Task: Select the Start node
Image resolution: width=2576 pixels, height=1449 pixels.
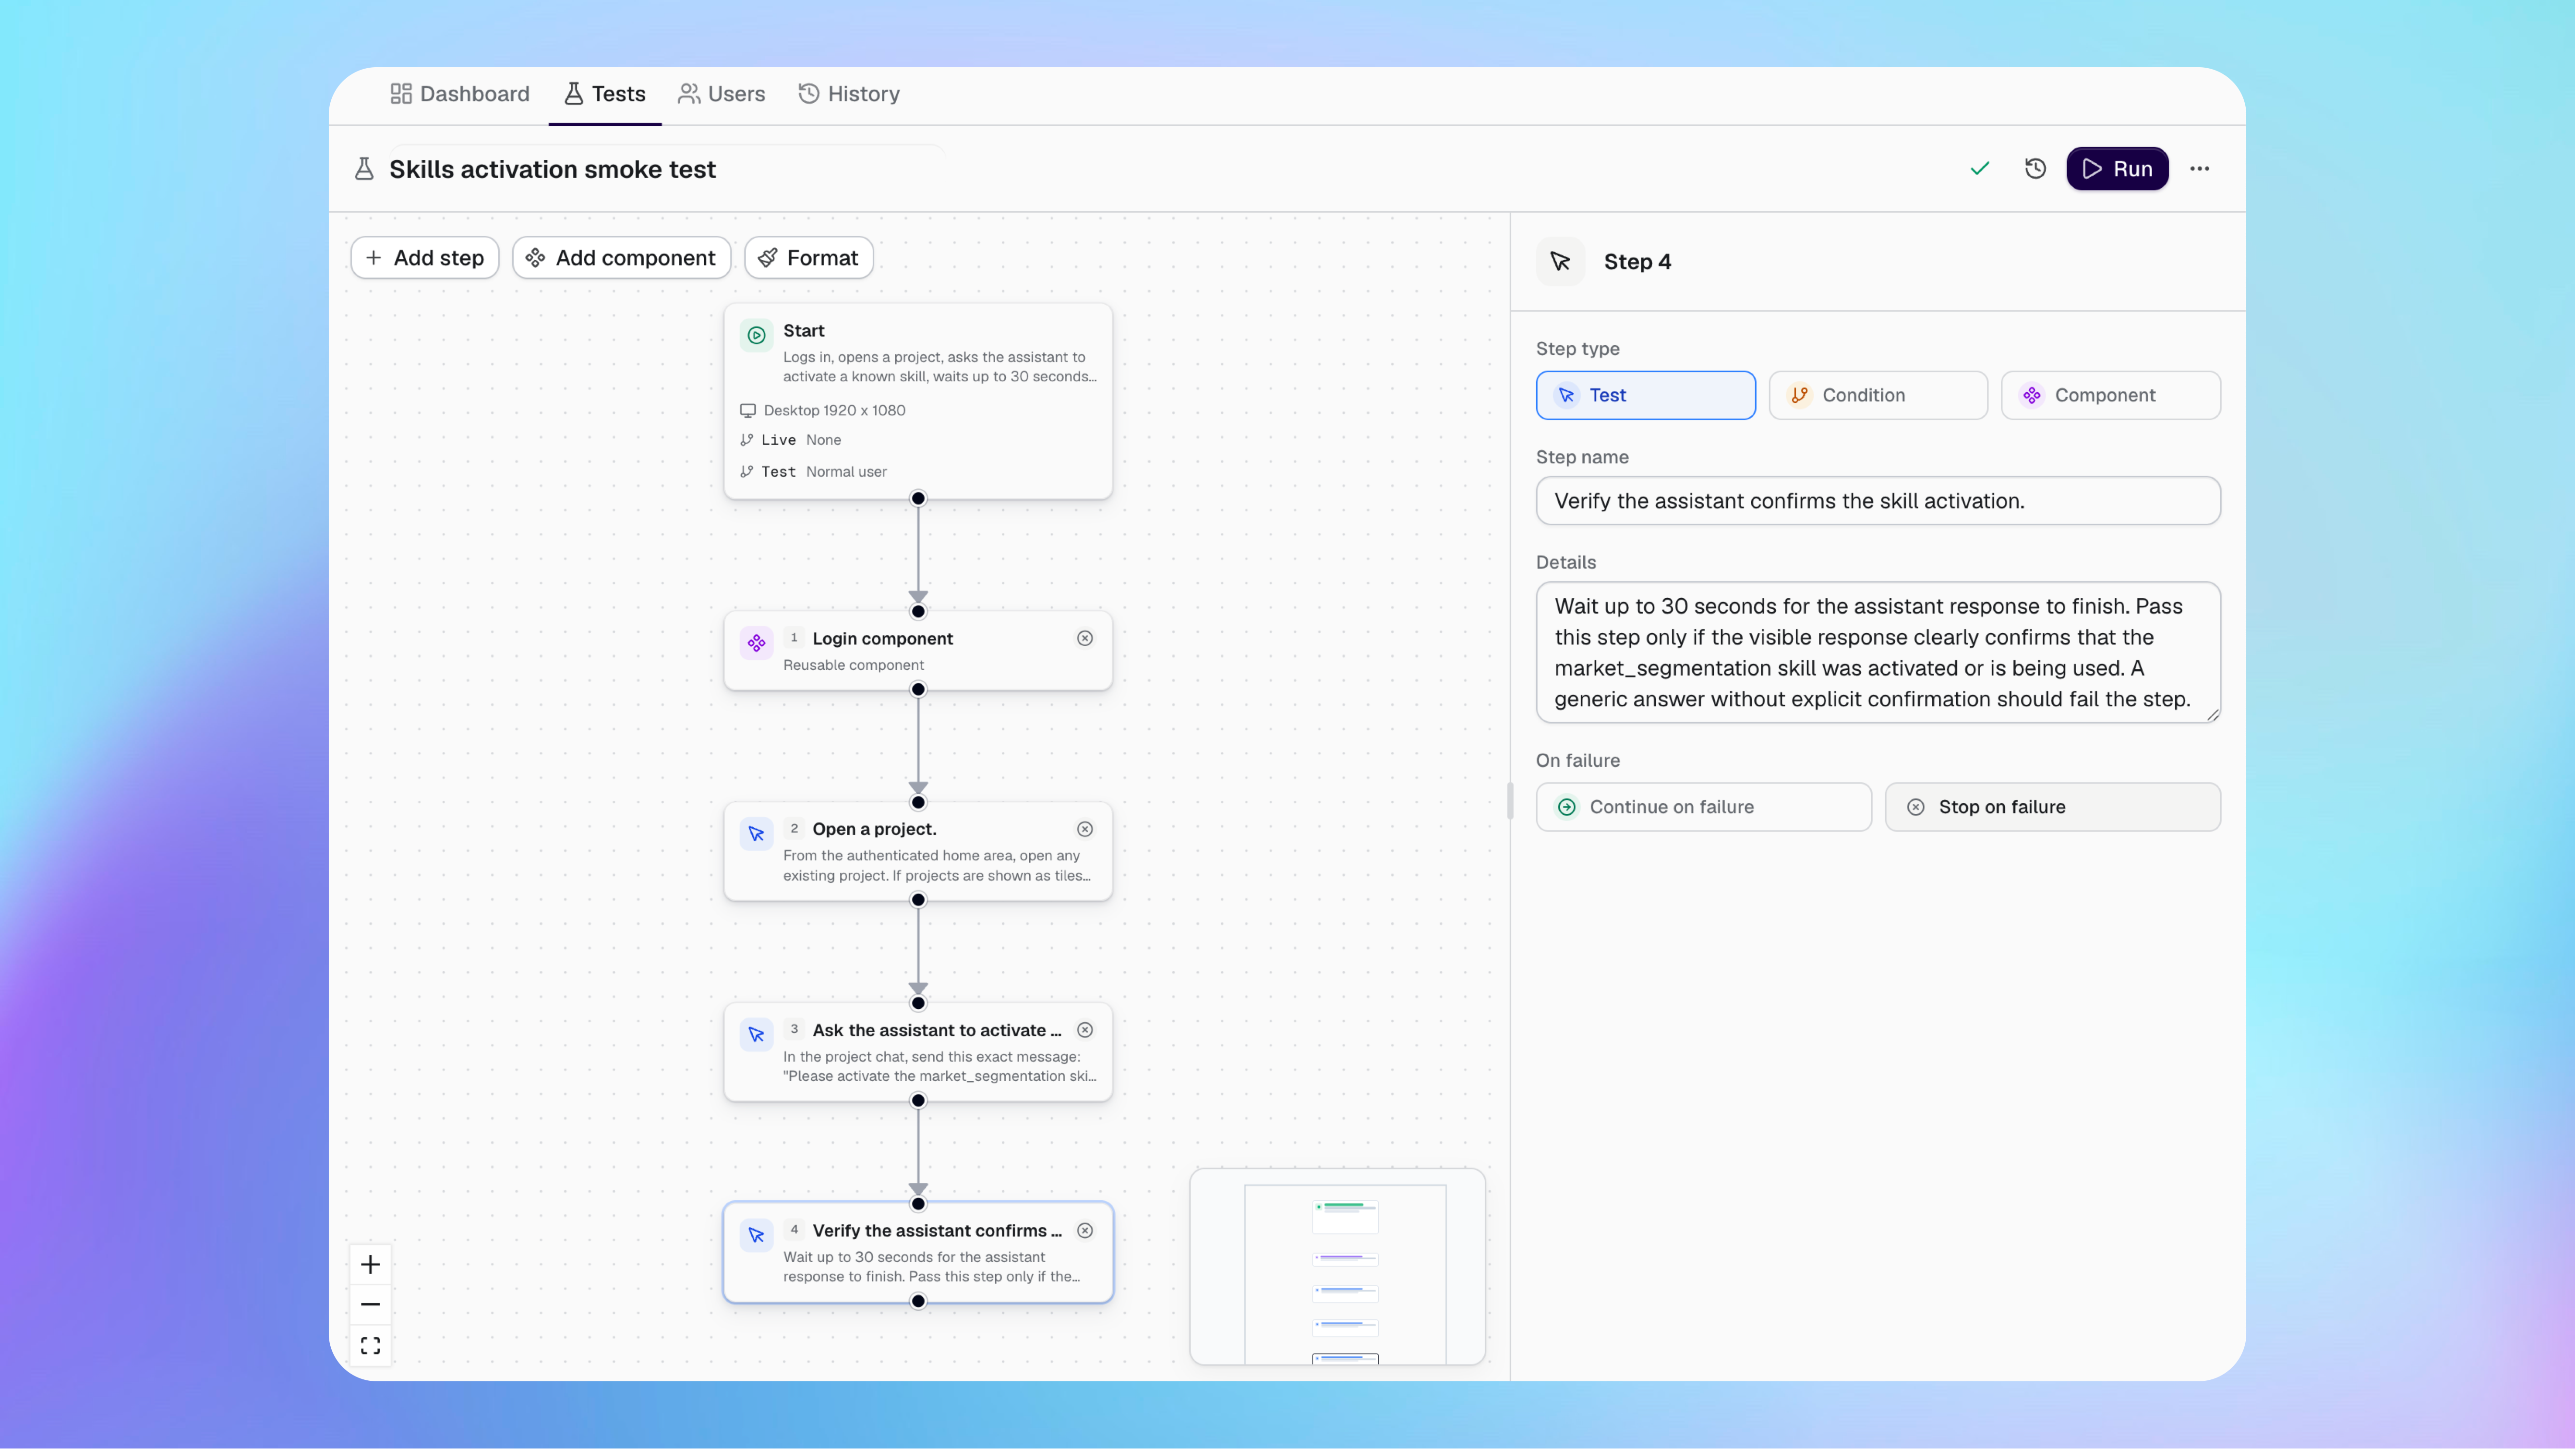Action: tap(918, 401)
